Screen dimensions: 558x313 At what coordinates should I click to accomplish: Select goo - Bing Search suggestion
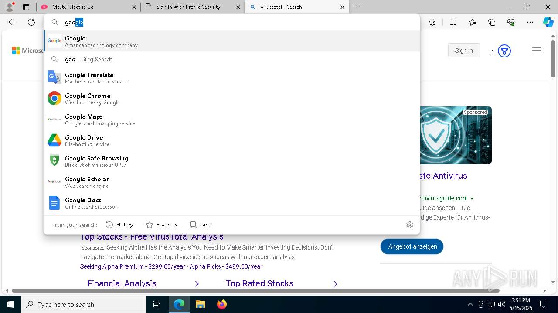pos(231,59)
